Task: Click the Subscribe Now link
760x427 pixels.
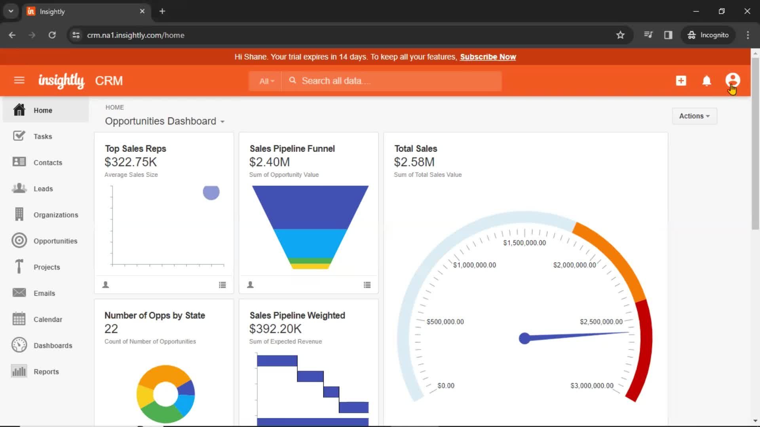Action: 488,57
